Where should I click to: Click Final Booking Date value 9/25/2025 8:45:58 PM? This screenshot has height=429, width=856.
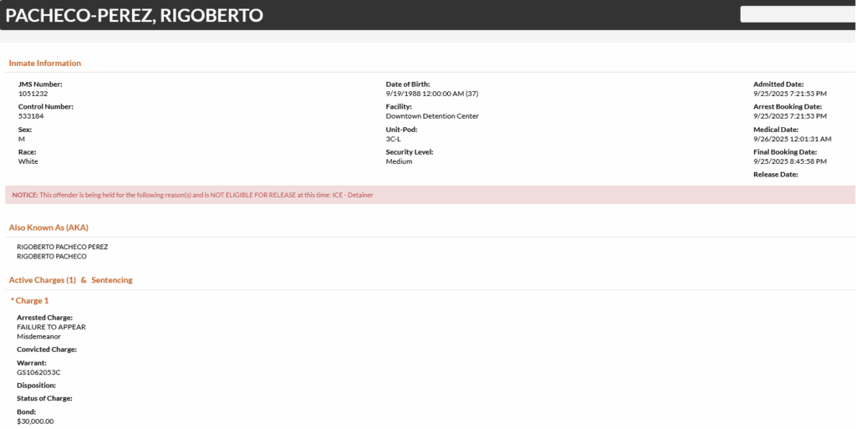pos(790,161)
